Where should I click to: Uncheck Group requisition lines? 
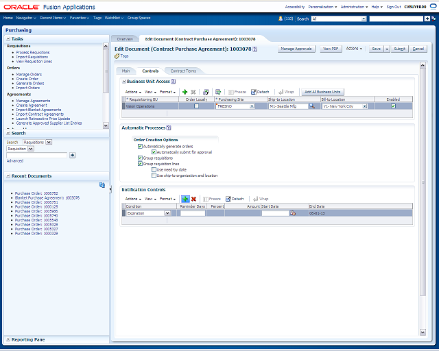point(140,164)
